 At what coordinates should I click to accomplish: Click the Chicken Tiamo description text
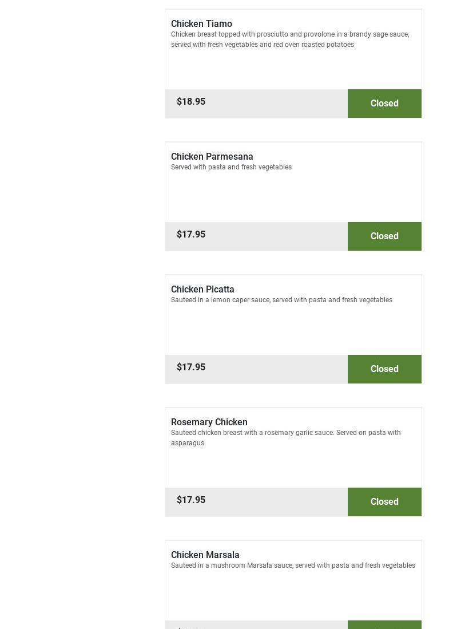[290, 39]
